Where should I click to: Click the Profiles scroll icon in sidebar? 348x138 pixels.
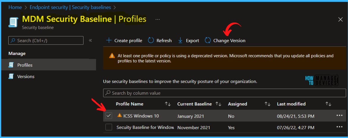11,65
